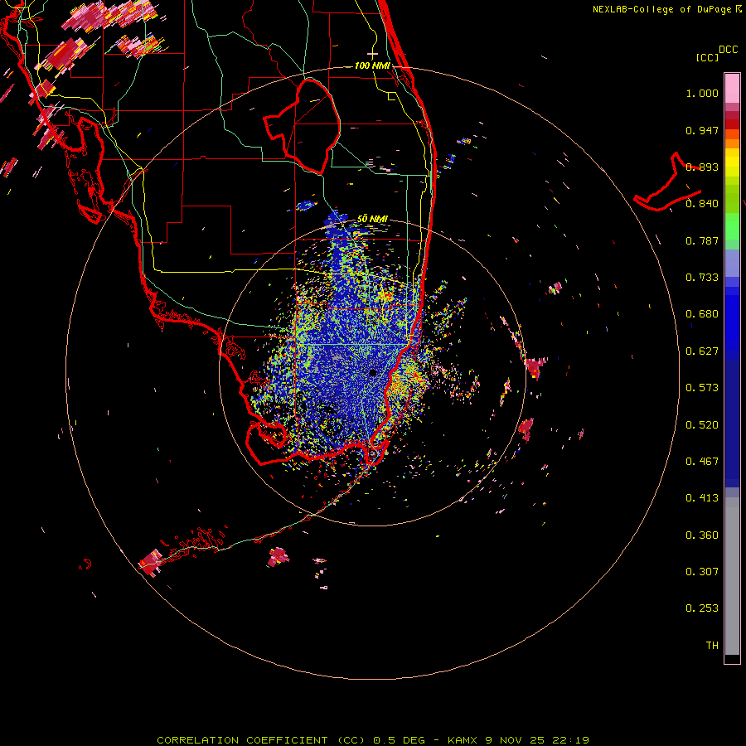Click the 0.413 scale value
Screen dimensions: 746x746
pos(702,498)
